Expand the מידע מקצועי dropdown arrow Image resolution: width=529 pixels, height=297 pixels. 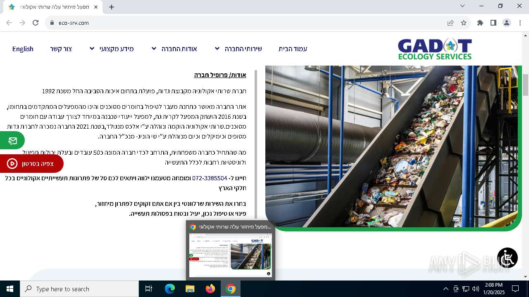pyautogui.click(x=92, y=49)
